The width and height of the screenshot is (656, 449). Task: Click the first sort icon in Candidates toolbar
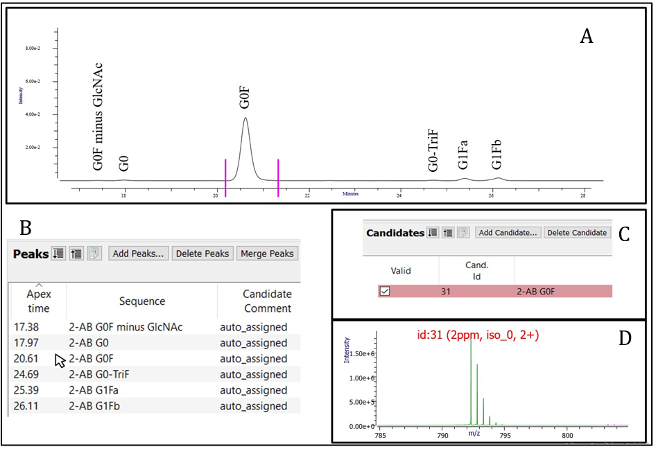tap(433, 233)
